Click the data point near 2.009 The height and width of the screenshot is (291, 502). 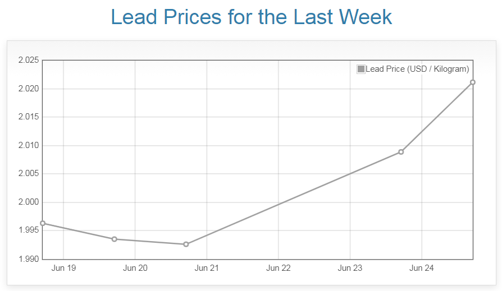pos(401,152)
